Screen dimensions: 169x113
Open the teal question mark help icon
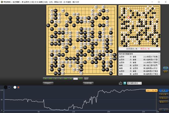125,83
